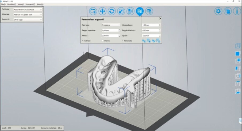Click the Altezza base value field

coord(150,25)
